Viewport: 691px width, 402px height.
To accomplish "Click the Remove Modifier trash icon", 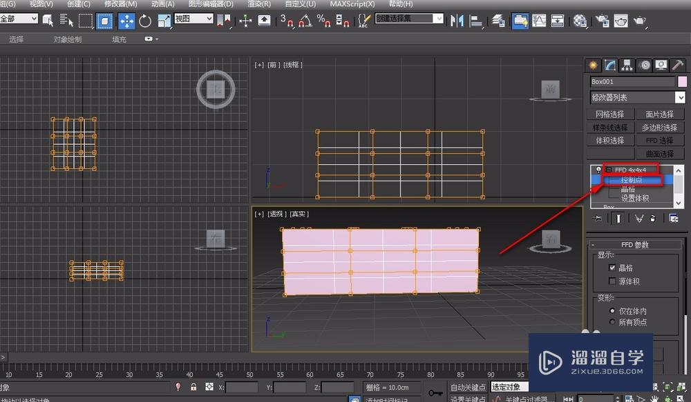I will (652, 218).
